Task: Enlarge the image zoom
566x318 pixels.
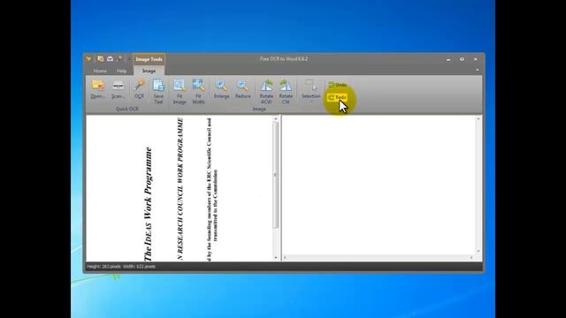Action: point(221,89)
